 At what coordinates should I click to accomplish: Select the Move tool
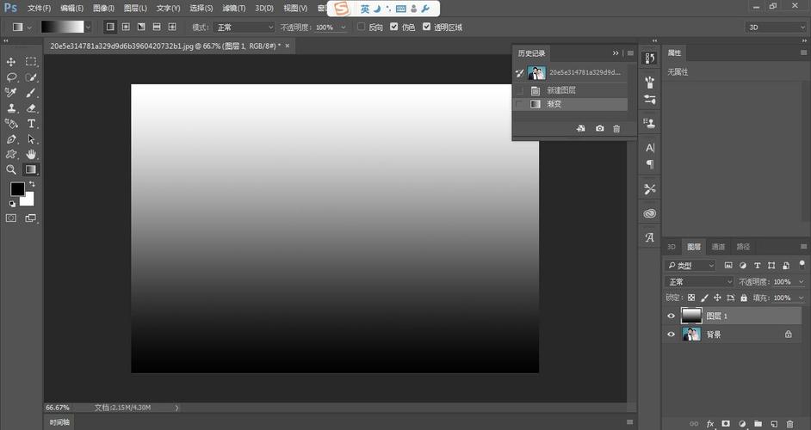[x=11, y=62]
